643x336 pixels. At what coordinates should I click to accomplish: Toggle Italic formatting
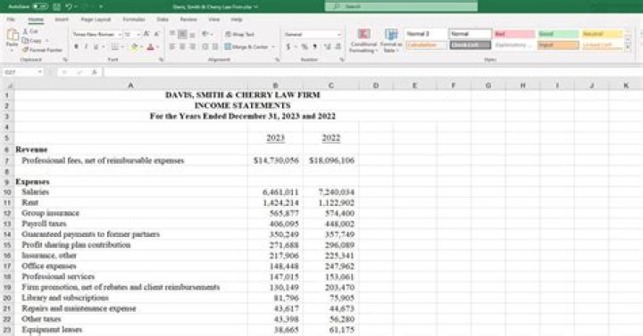click(86, 47)
